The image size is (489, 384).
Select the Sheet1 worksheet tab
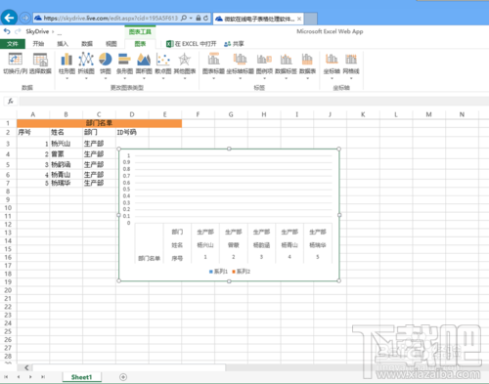point(81,377)
